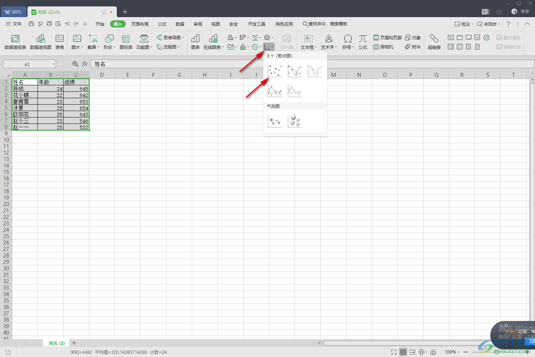Image resolution: width=535 pixels, height=357 pixels.
Task: Click the zoom magnifier next to fx
Action: (75, 64)
